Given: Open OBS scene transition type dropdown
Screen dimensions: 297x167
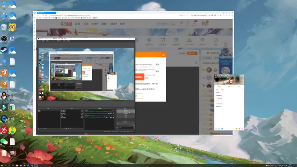Looking at the screenshot, I should [x=125, y=124].
